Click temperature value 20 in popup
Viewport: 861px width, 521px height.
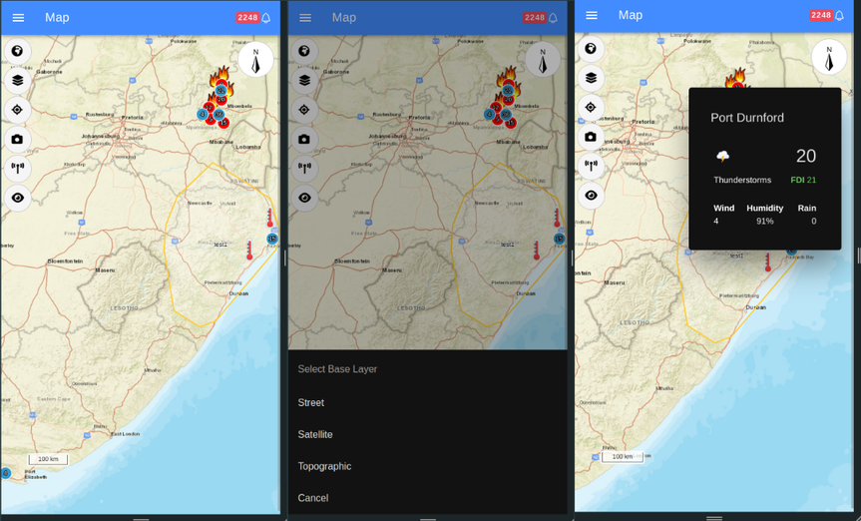[x=806, y=156]
